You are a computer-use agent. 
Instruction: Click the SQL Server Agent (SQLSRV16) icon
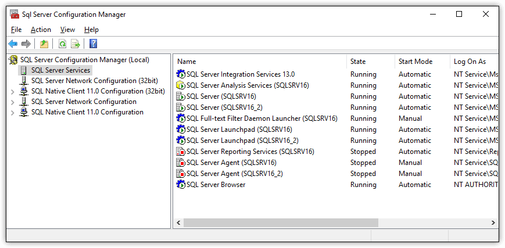tap(181, 162)
